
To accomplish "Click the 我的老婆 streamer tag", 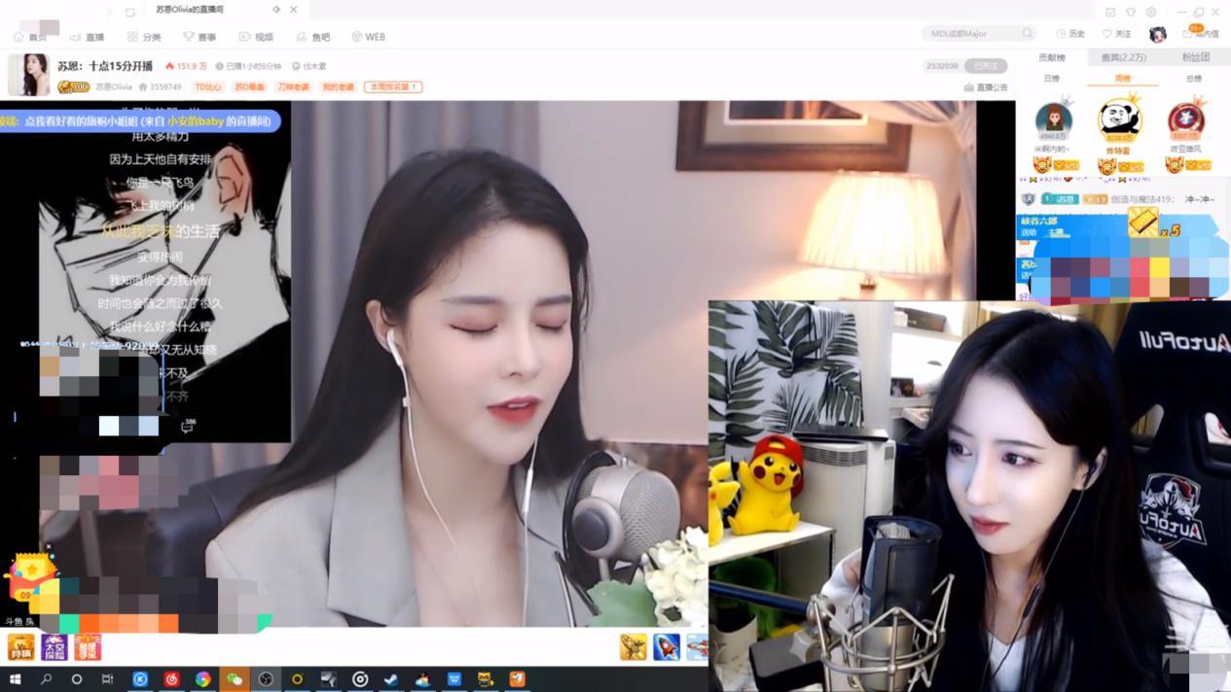I will pyautogui.click(x=339, y=87).
